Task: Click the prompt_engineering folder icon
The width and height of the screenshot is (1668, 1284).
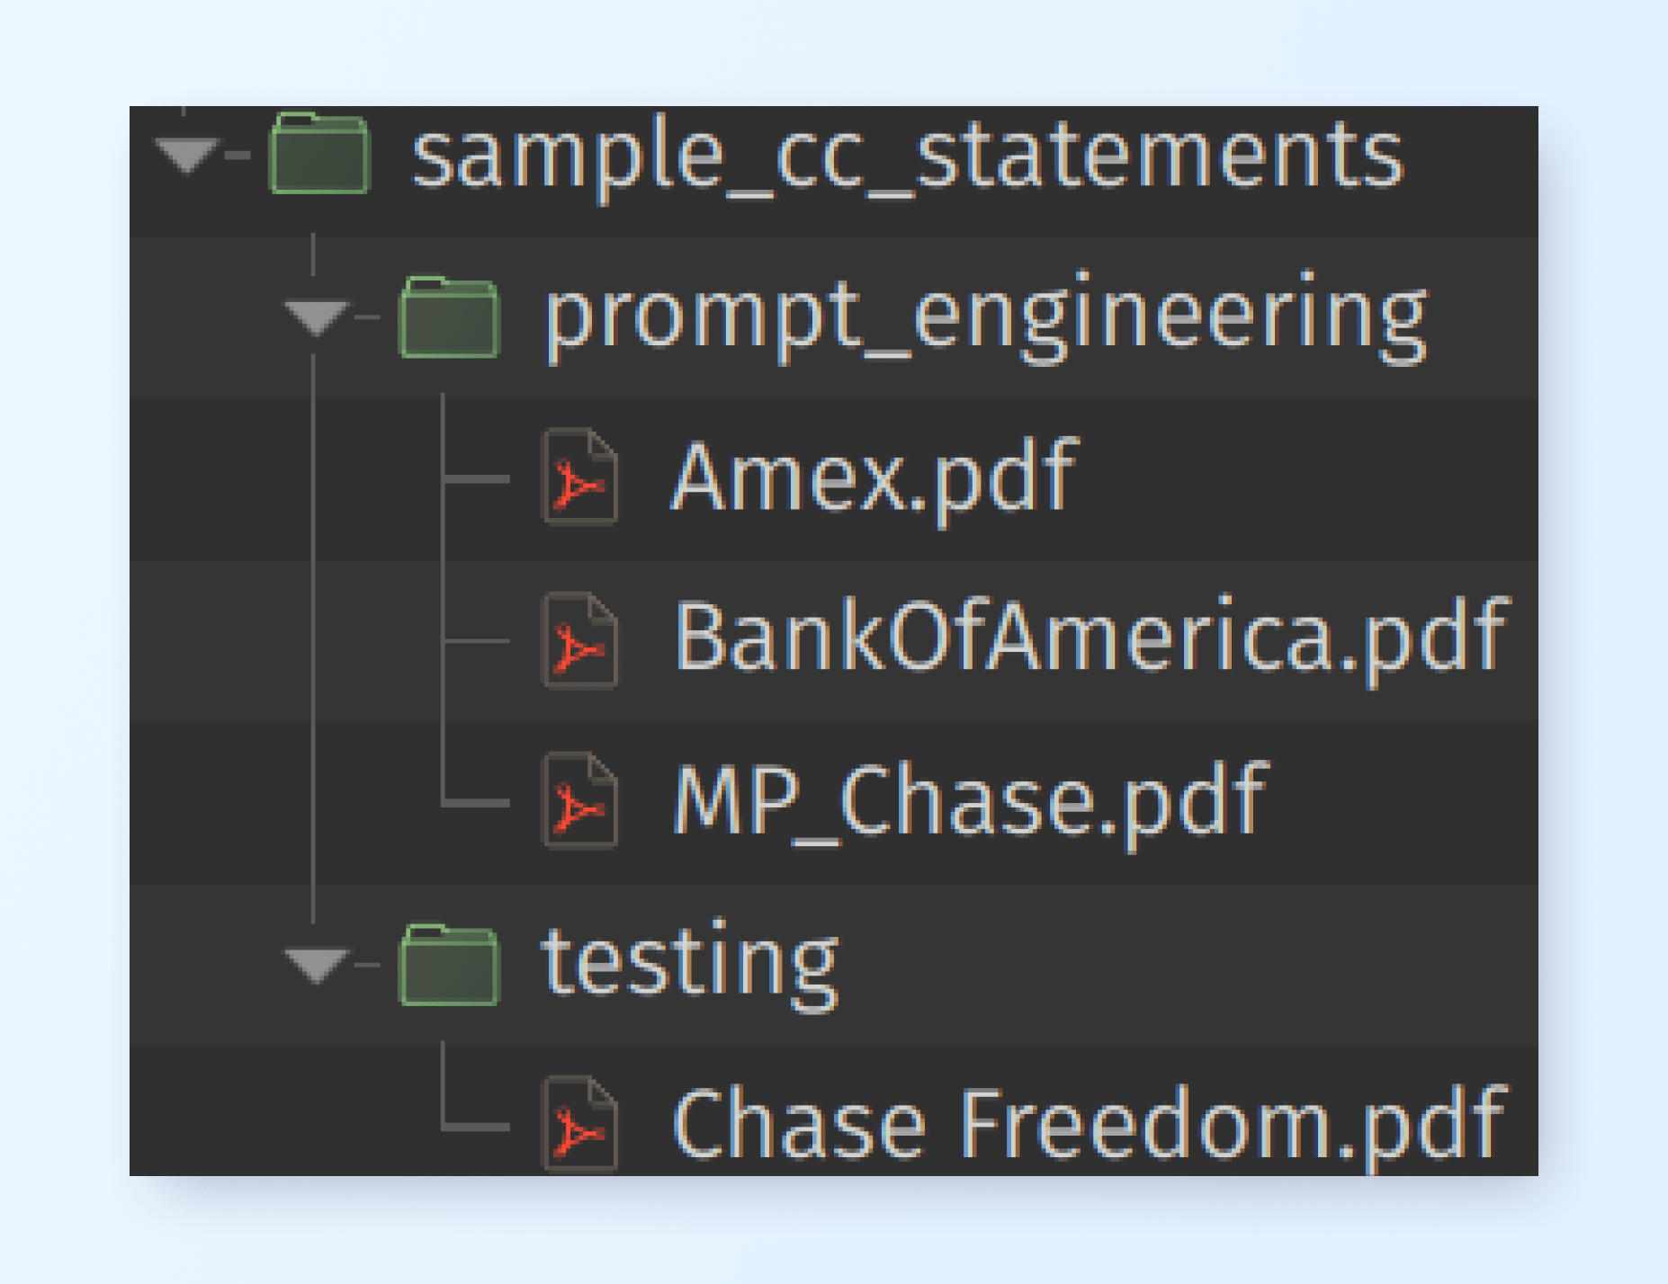Action: (x=449, y=317)
